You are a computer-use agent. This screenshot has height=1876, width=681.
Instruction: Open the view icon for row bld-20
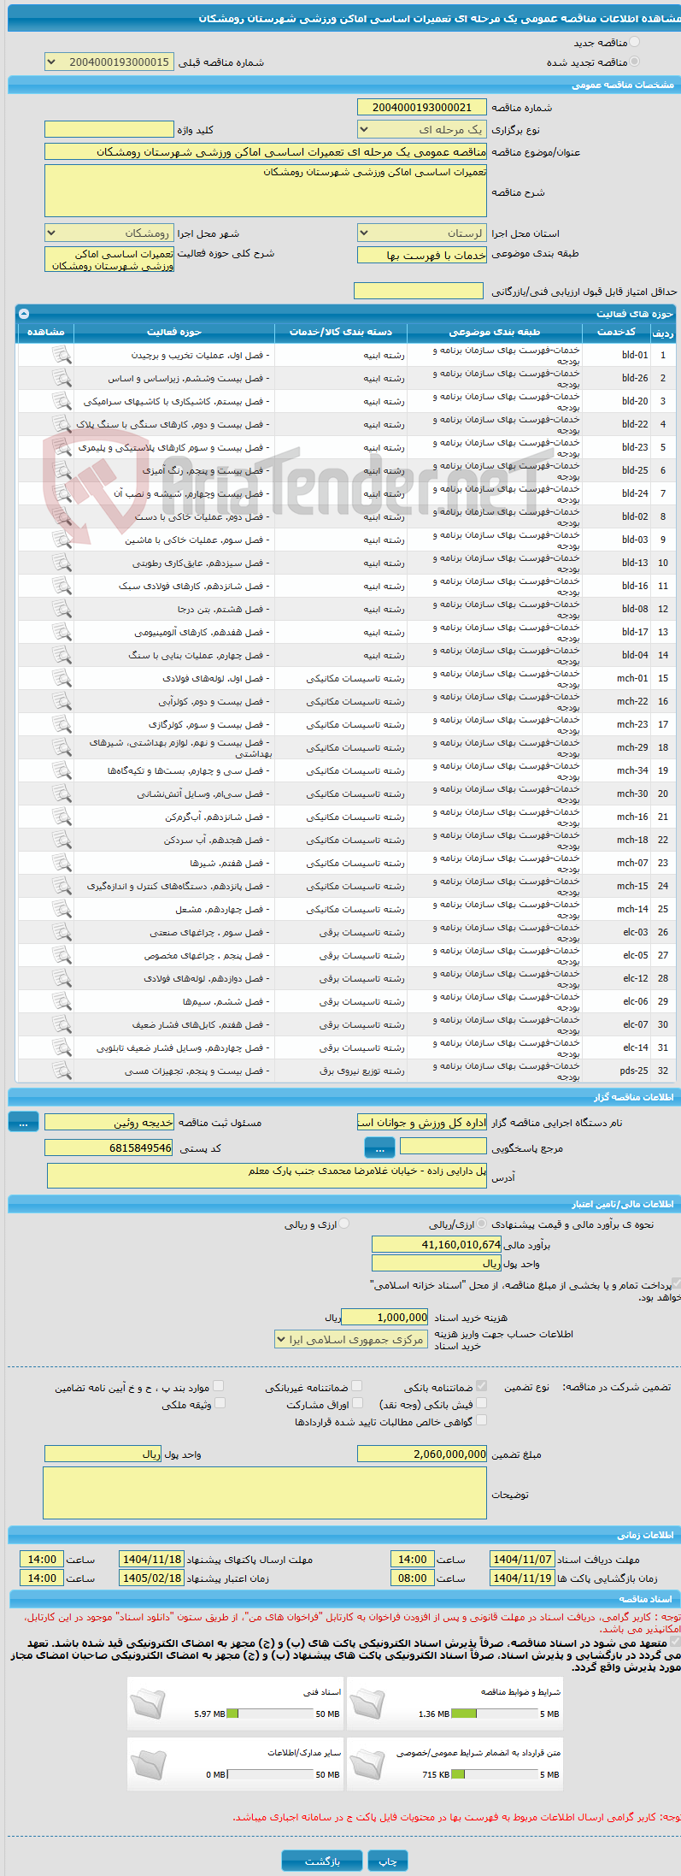click(62, 401)
